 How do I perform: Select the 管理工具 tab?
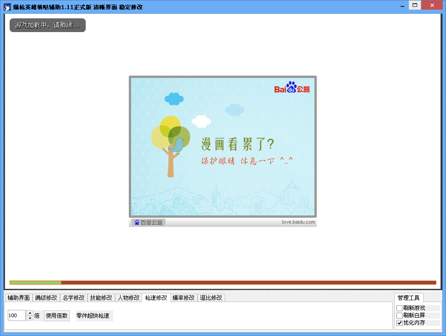tap(409, 297)
